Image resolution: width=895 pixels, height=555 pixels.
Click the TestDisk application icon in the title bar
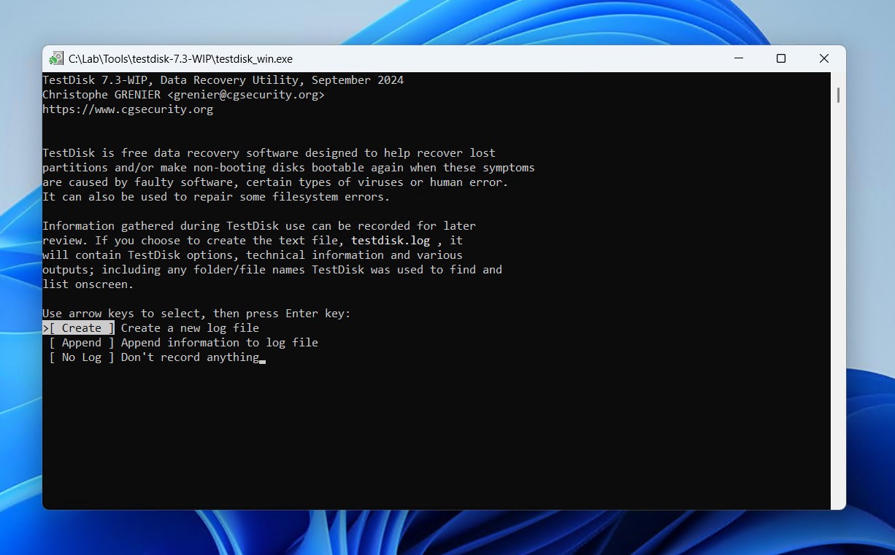[57, 58]
